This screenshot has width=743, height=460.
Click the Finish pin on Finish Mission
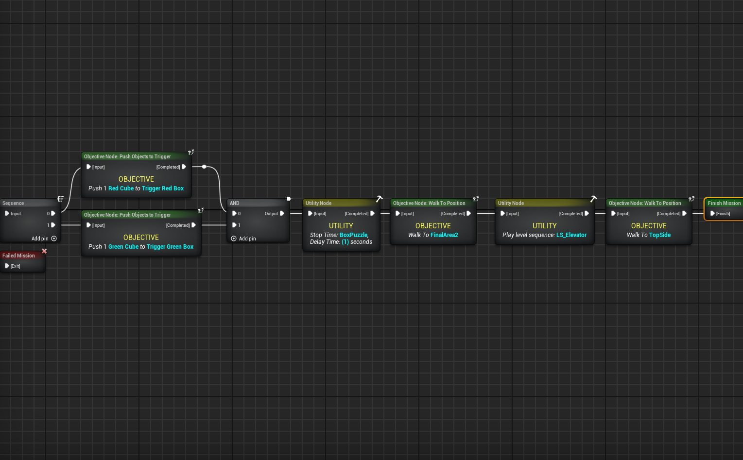[712, 213]
